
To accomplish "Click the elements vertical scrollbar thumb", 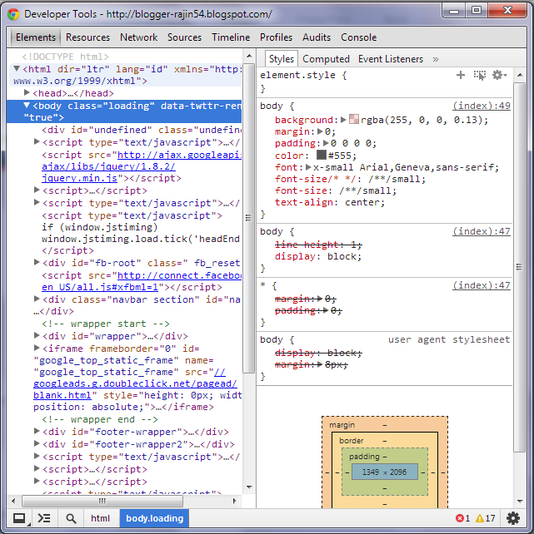I will [248, 218].
